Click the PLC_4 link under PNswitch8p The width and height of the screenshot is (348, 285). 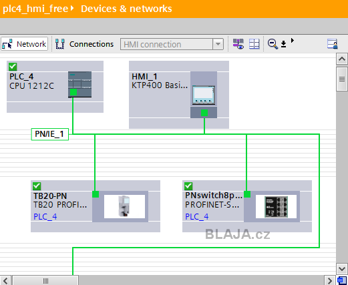(x=197, y=216)
